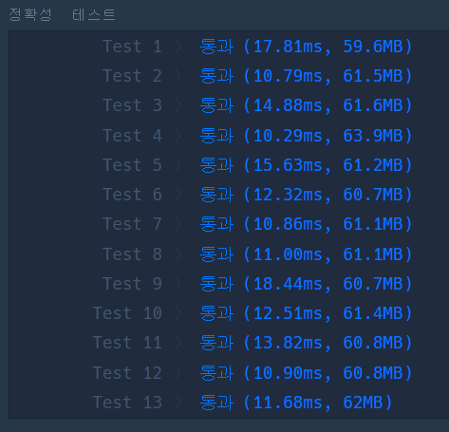Click result 통과 (11.68ms, 62MB)
Viewport: 449px width, 432px height.
click(296, 403)
